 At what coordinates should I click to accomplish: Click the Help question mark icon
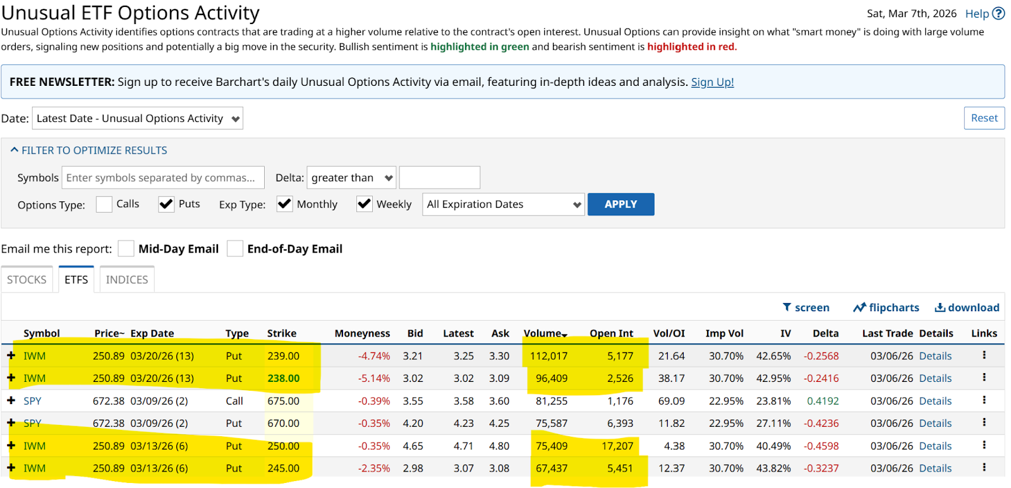[998, 13]
